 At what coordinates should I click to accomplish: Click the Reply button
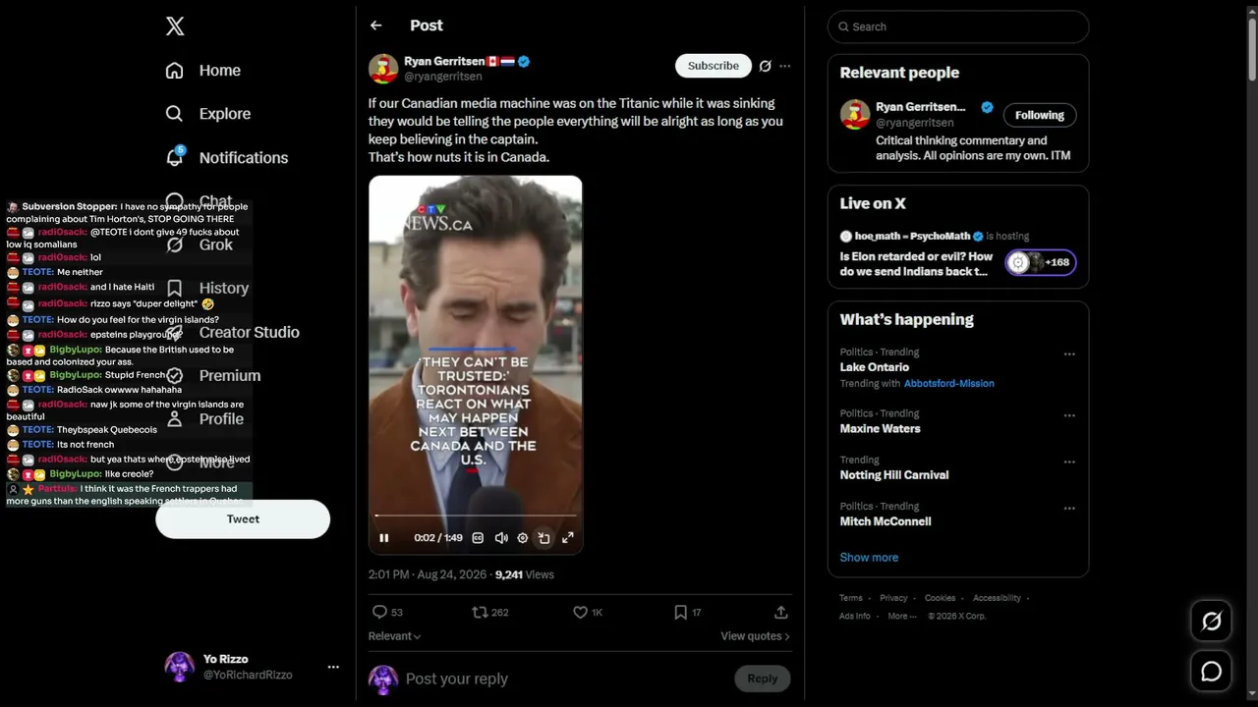pos(762,679)
